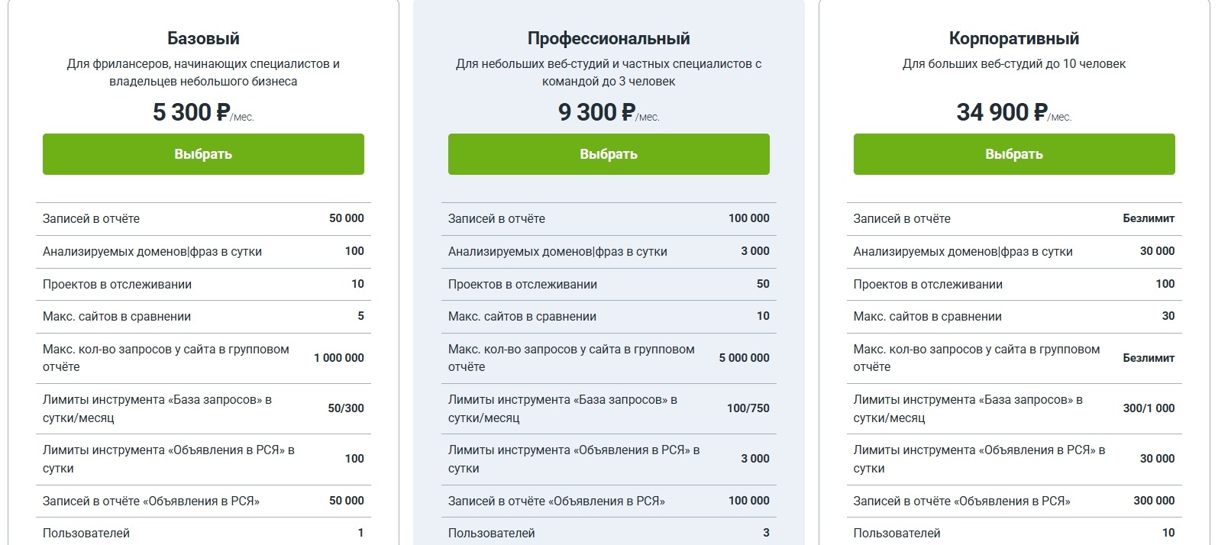
Task: Click Базовый plan's freelancer description text
Action: (203, 73)
